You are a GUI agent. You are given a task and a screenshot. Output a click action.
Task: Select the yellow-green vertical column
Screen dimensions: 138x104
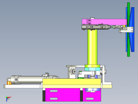tap(92, 47)
